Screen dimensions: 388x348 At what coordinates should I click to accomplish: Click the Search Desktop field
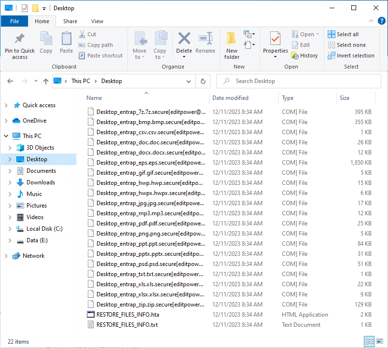point(299,81)
